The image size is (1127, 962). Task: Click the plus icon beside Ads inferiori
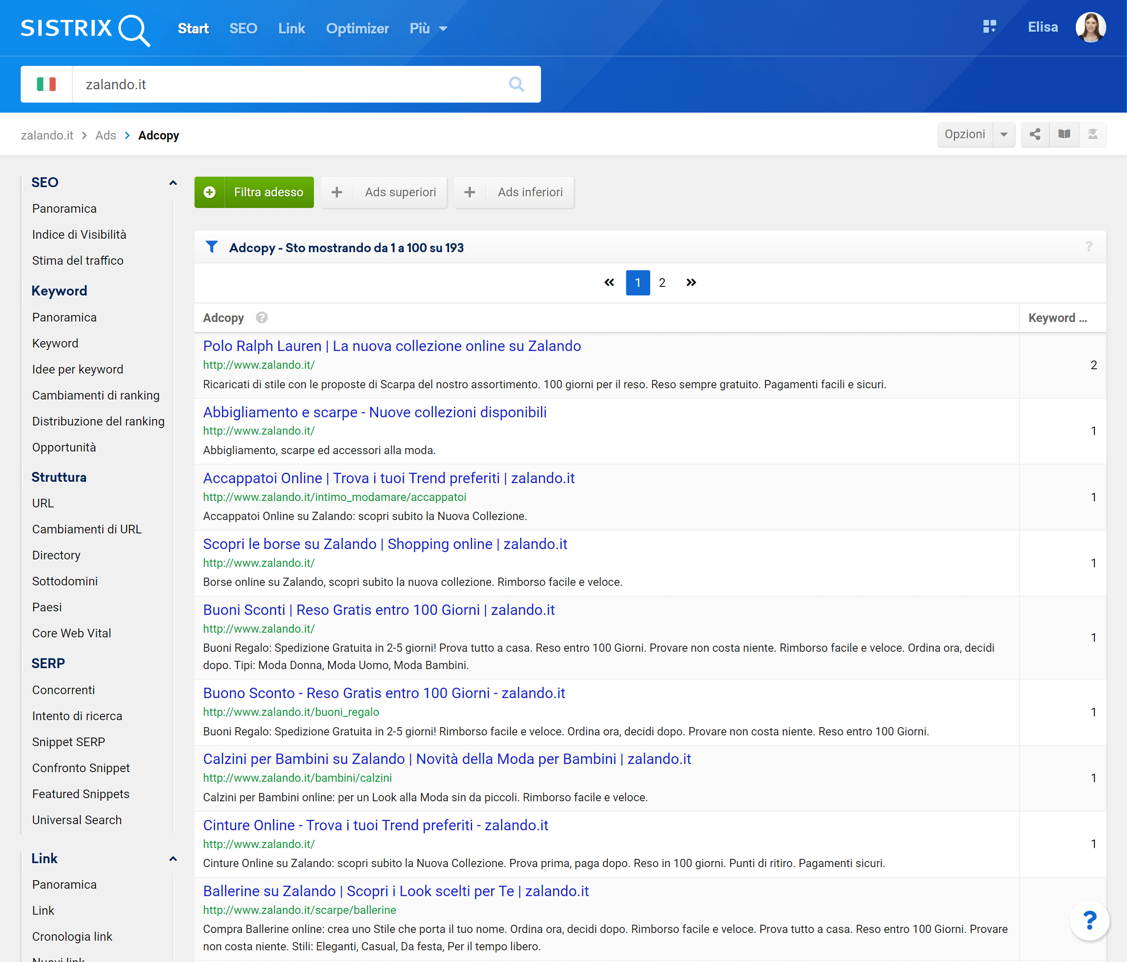469,192
